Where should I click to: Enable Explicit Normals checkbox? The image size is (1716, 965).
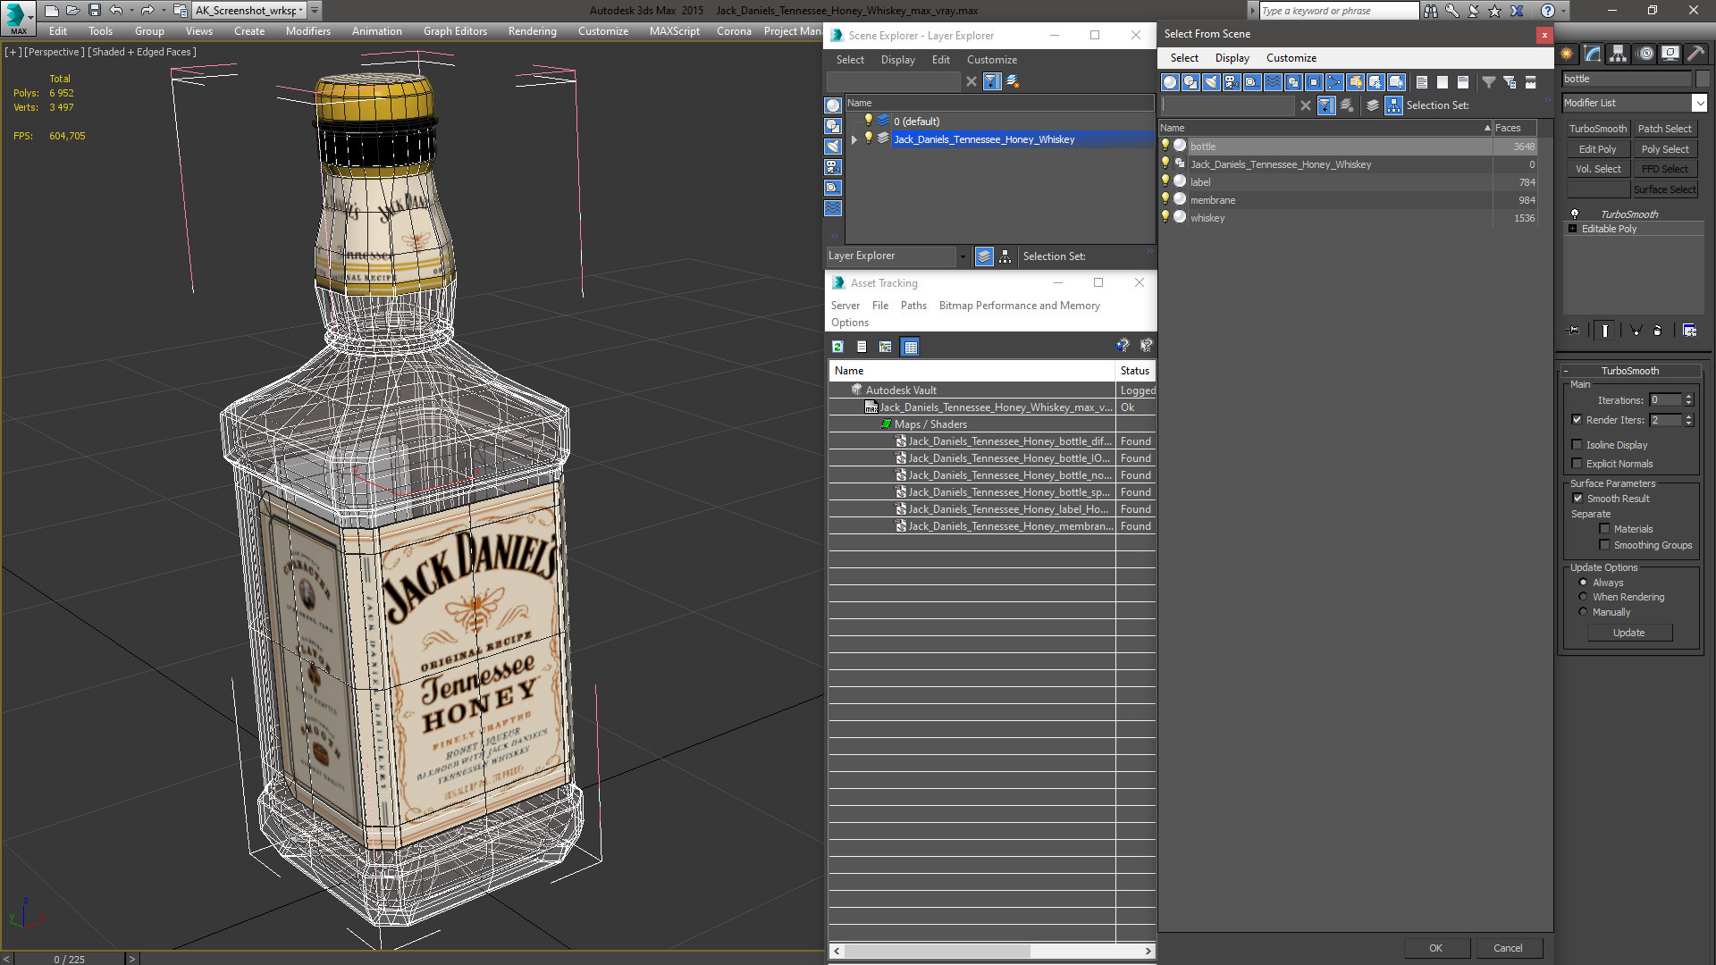(1577, 464)
